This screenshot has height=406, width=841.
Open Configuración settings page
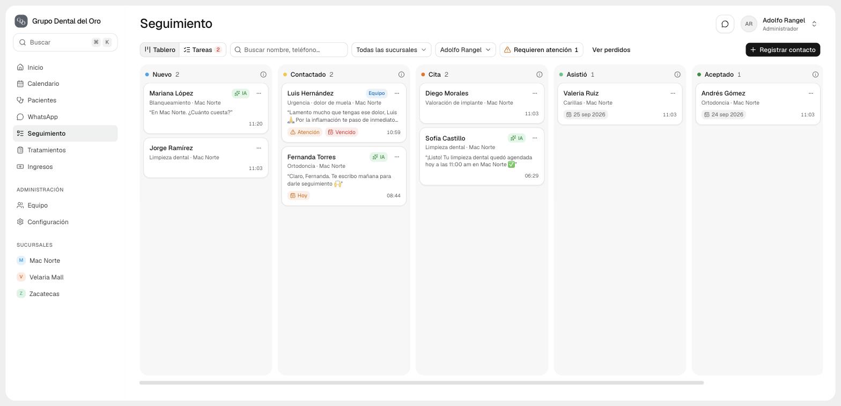pyautogui.click(x=65, y=222)
